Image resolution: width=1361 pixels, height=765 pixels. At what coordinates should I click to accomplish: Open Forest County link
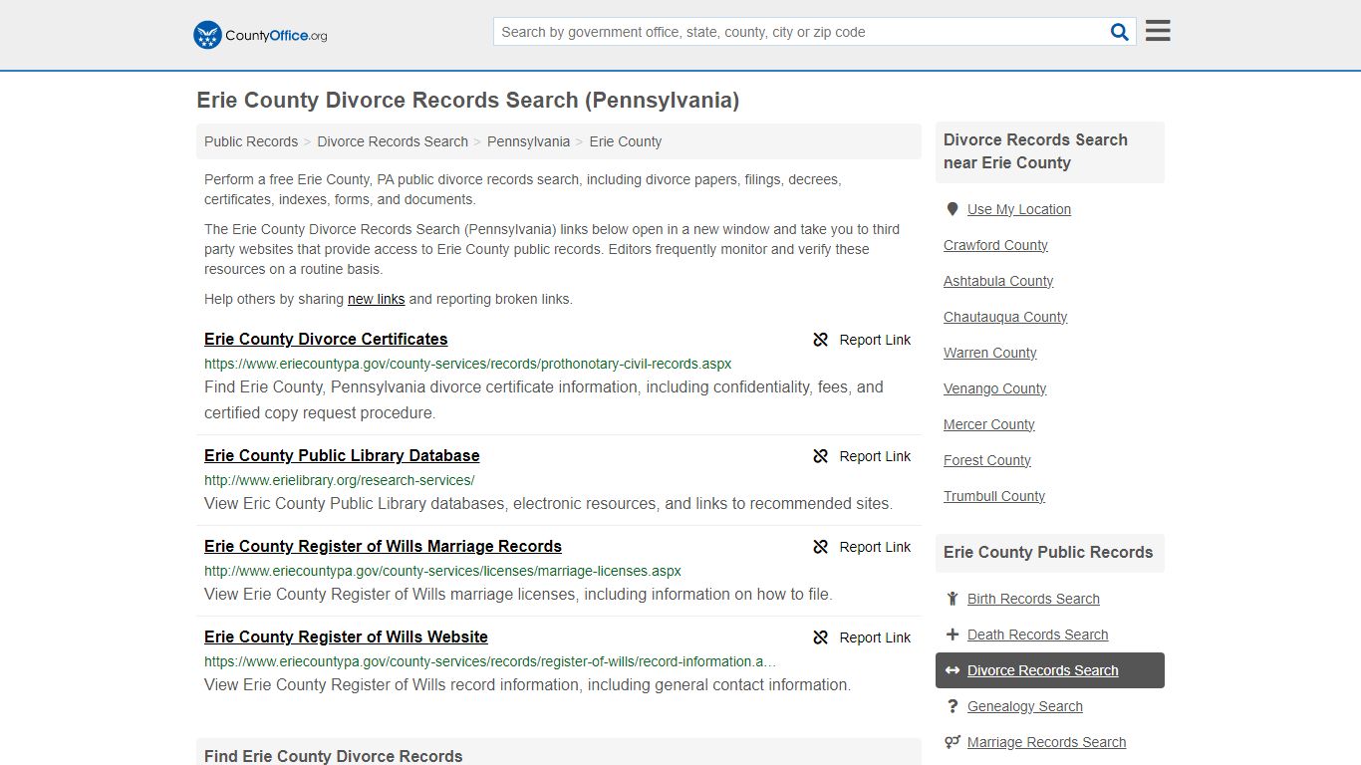[x=987, y=460]
